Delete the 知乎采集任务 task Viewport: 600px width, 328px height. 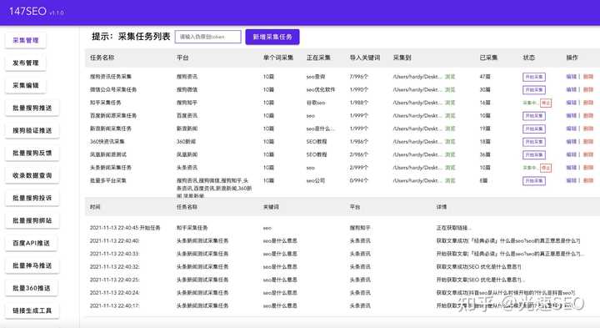(x=588, y=103)
